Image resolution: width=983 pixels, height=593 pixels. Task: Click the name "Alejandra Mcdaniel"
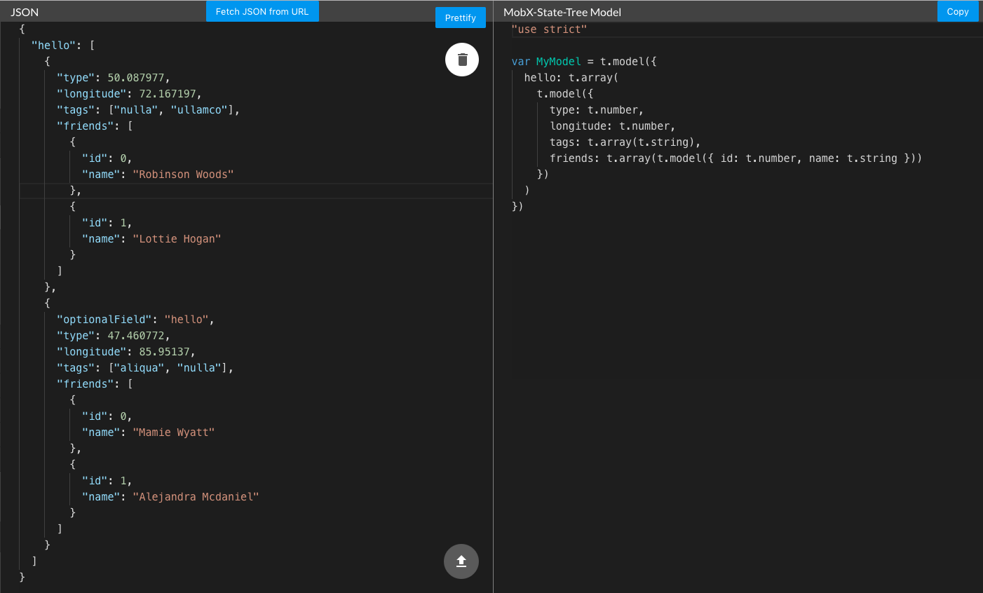tap(196, 497)
